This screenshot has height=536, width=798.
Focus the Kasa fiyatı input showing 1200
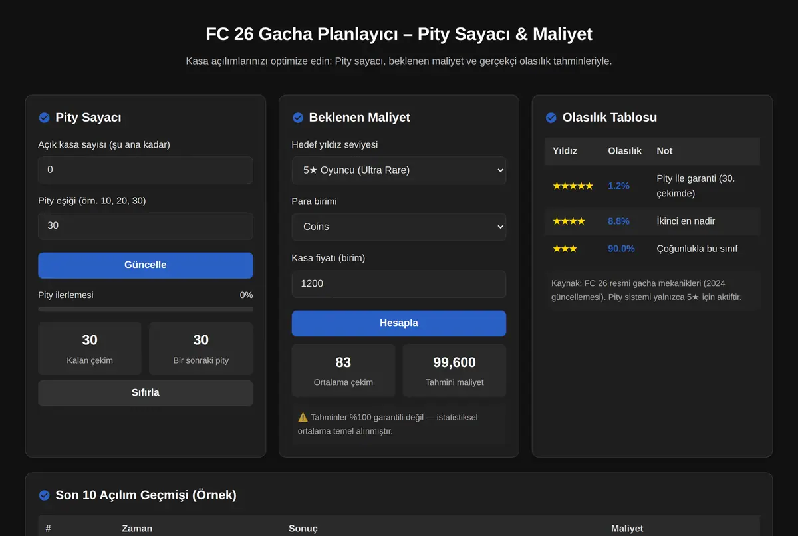tap(399, 284)
